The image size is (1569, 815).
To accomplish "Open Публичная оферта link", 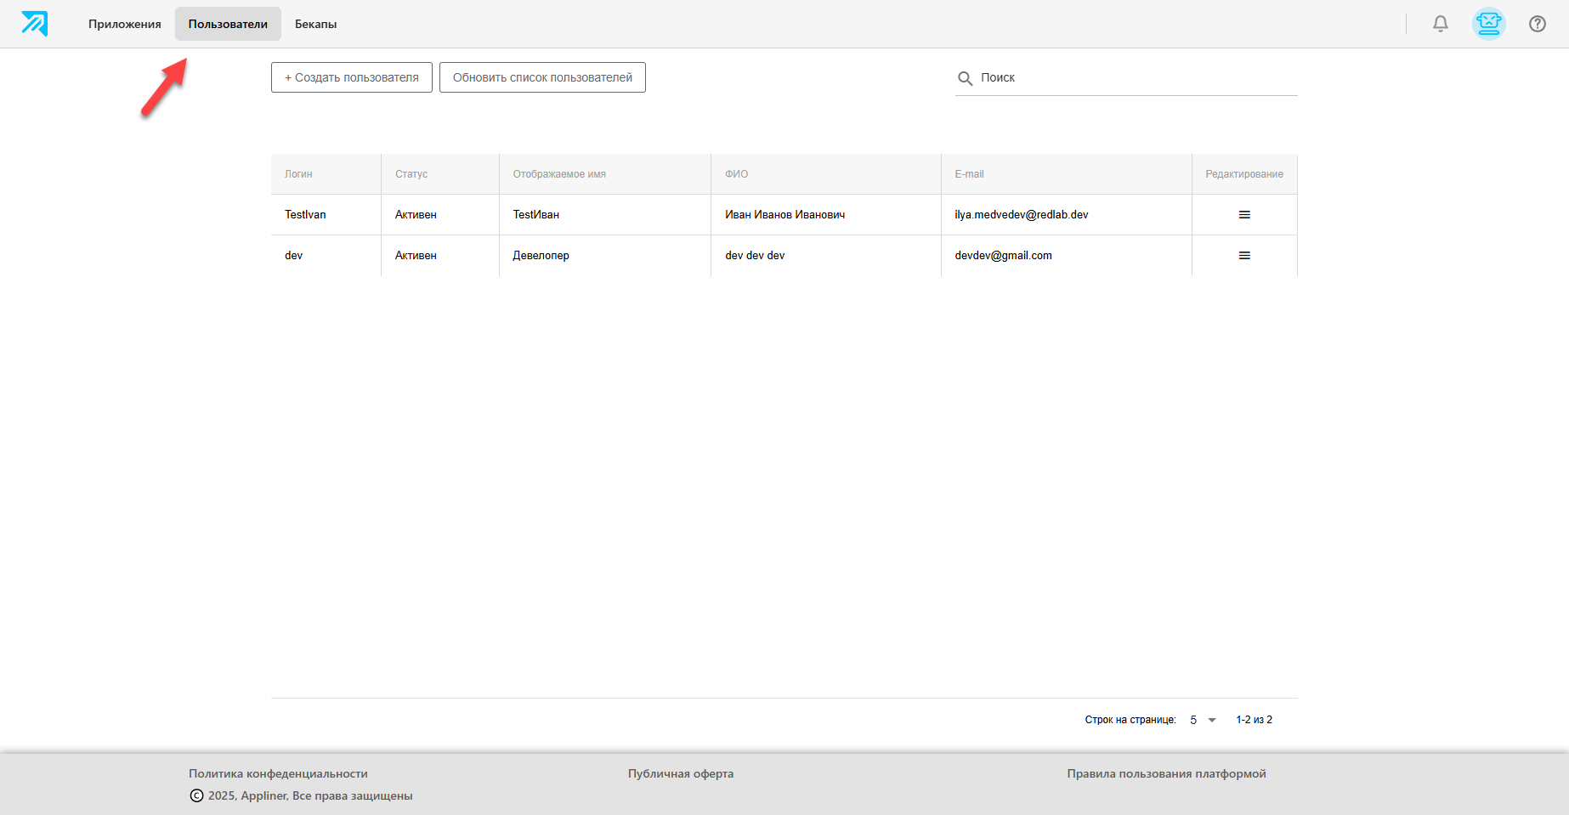I will (x=681, y=773).
